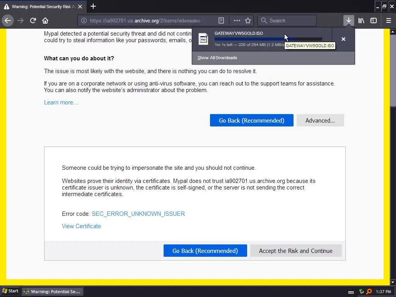Close the Warning: Potential Security Risk tab
Screen dimensions: 396x297
point(80,7)
